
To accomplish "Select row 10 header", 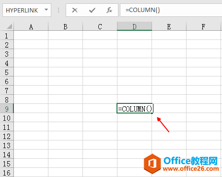I will pos(7,118).
